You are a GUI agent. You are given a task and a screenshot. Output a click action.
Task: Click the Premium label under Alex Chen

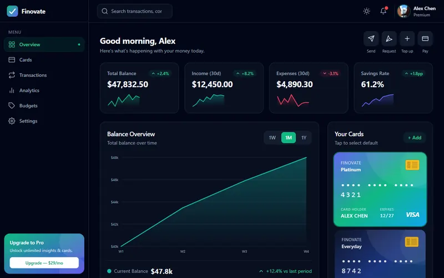click(422, 15)
